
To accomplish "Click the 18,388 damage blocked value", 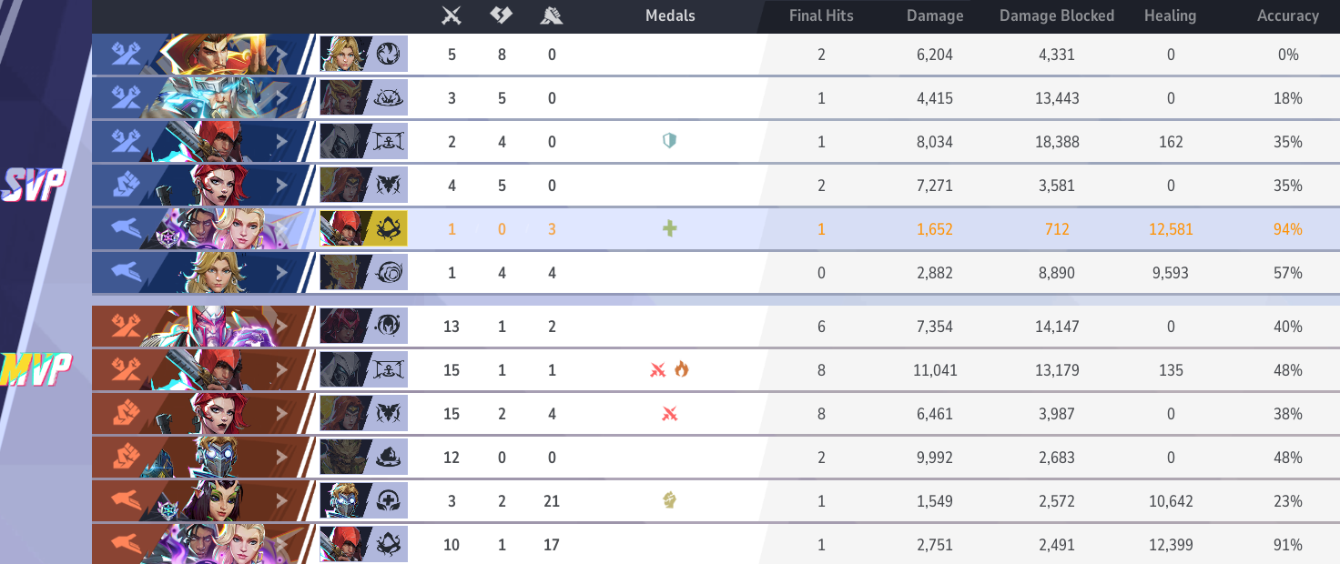I will tap(1056, 142).
